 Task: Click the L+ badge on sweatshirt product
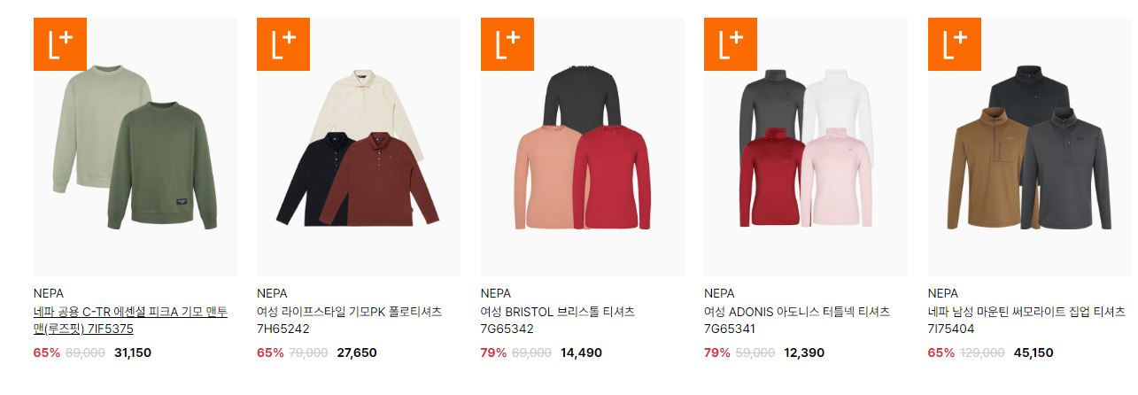pos(59,44)
